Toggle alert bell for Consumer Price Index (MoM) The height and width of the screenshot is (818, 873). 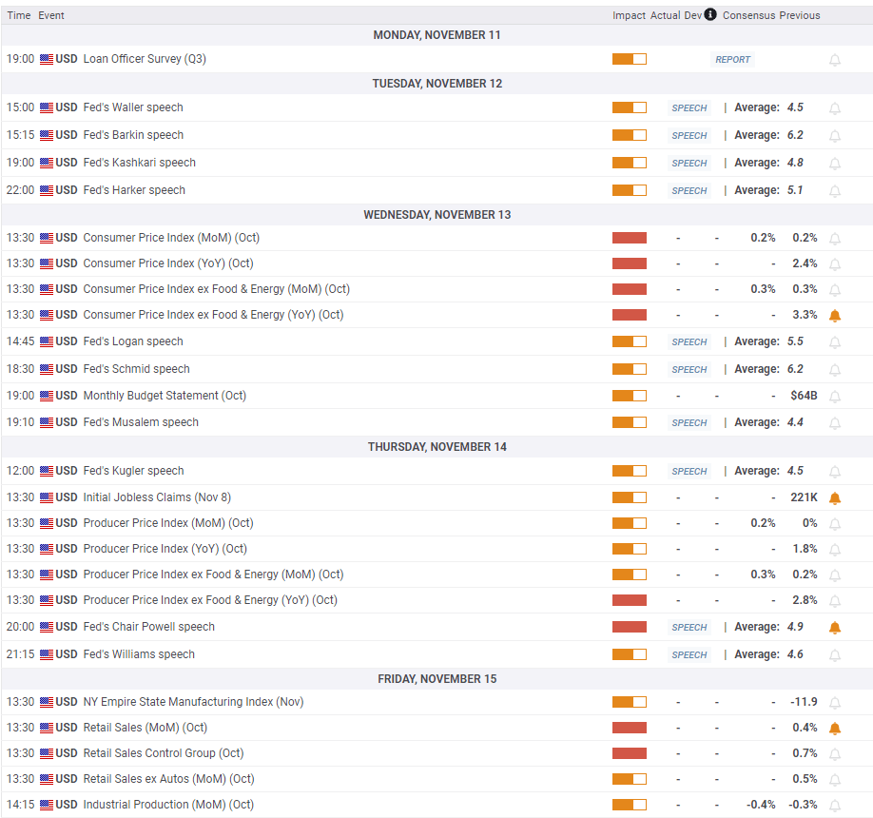tap(835, 239)
